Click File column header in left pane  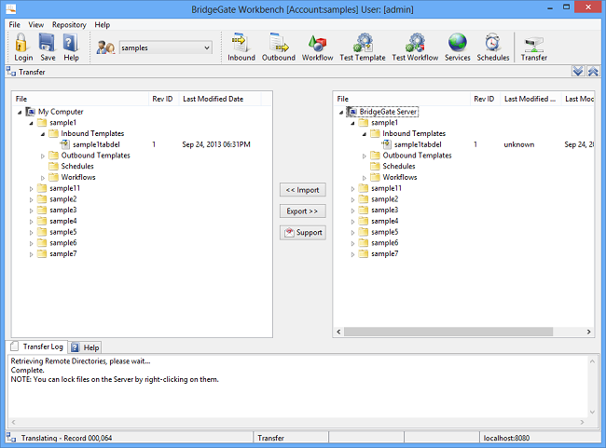click(81, 99)
